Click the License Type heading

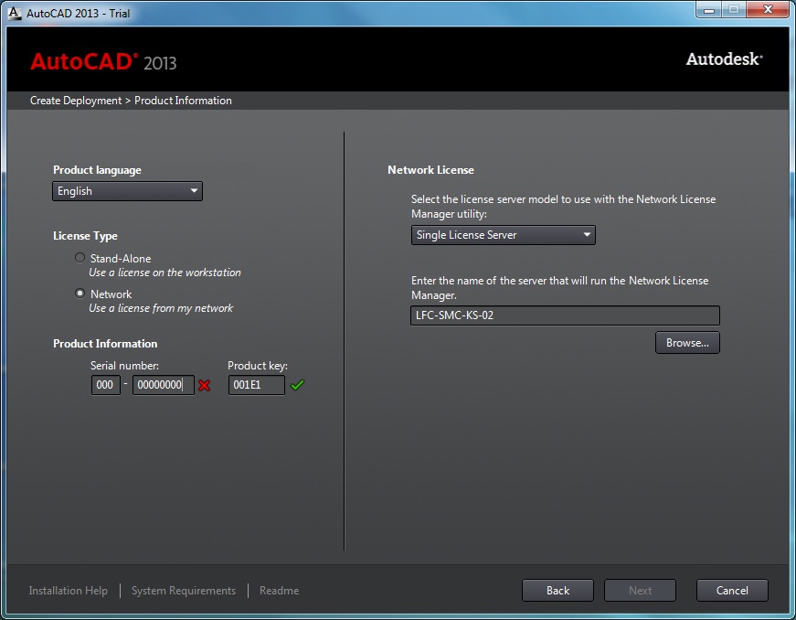coord(85,236)
